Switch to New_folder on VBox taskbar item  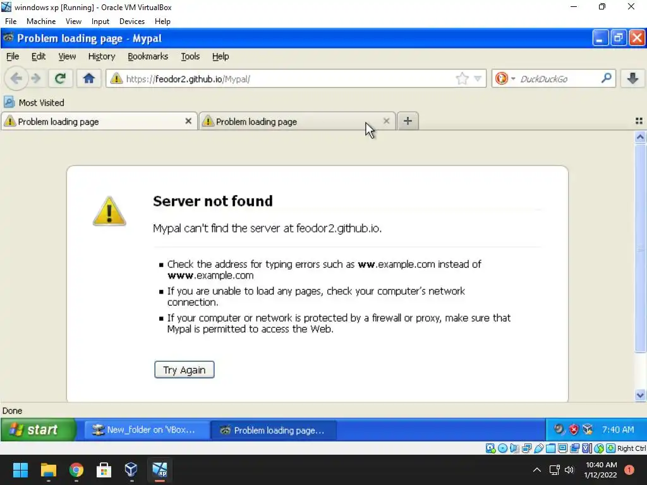(x=147, y=429)
